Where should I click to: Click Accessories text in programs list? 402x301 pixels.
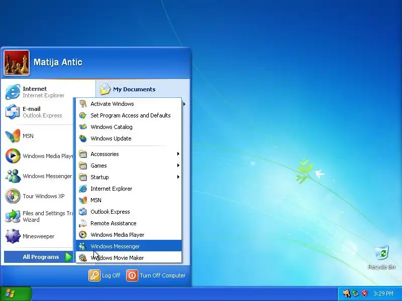[105, 154]
